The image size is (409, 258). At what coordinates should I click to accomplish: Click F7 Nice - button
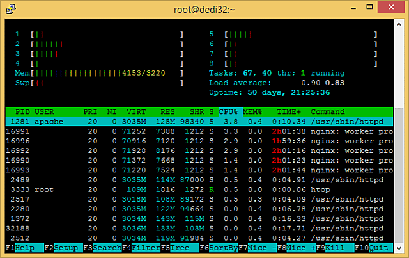(x=258, y=248)
